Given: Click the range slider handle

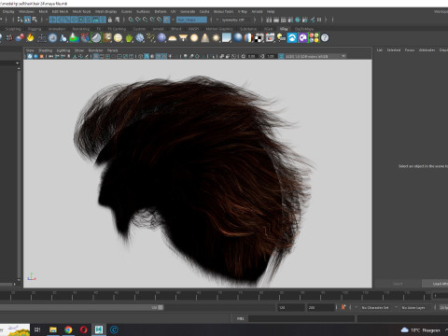Looking at the screenshot, I should coord(161,307).
